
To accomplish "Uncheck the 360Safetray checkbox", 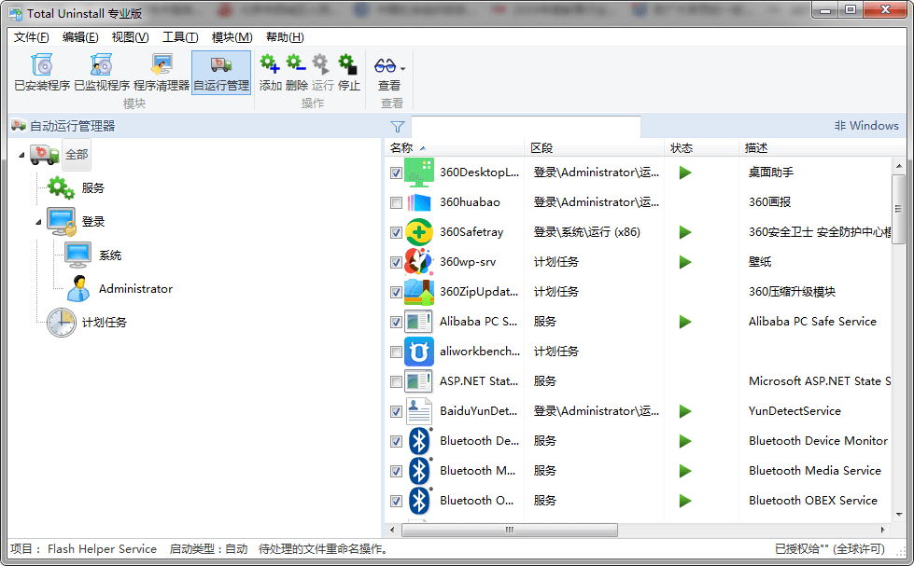I will click(x=397, y=232).
